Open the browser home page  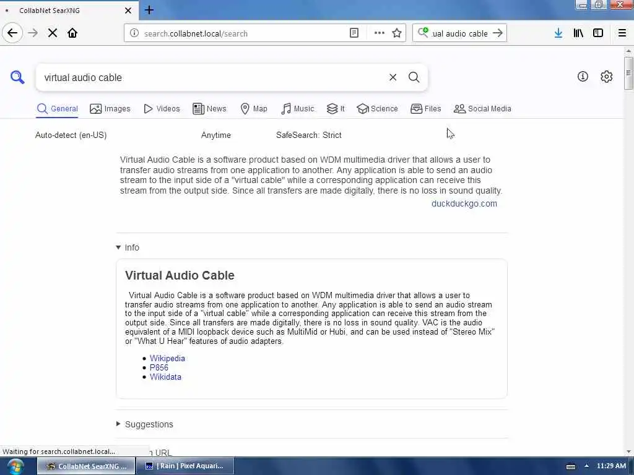point(72,33)
